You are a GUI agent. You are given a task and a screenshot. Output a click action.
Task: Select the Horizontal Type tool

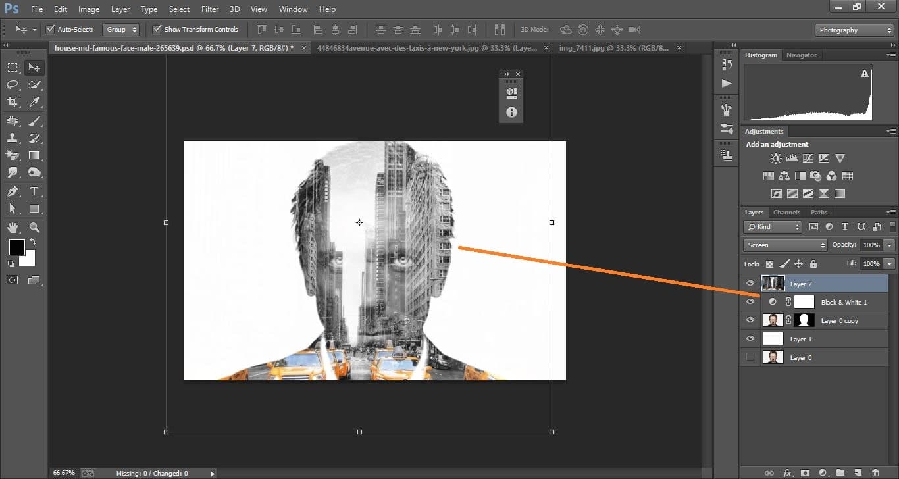click(x=34, y=191)
